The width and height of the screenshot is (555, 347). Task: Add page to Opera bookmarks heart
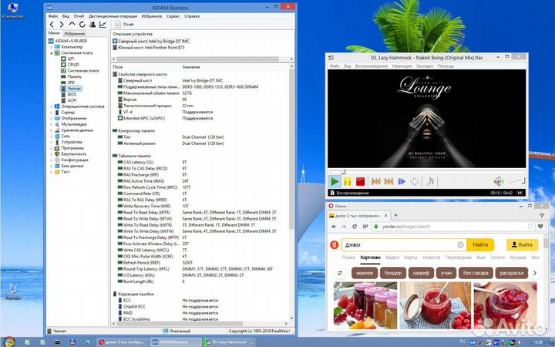[540, 226]
